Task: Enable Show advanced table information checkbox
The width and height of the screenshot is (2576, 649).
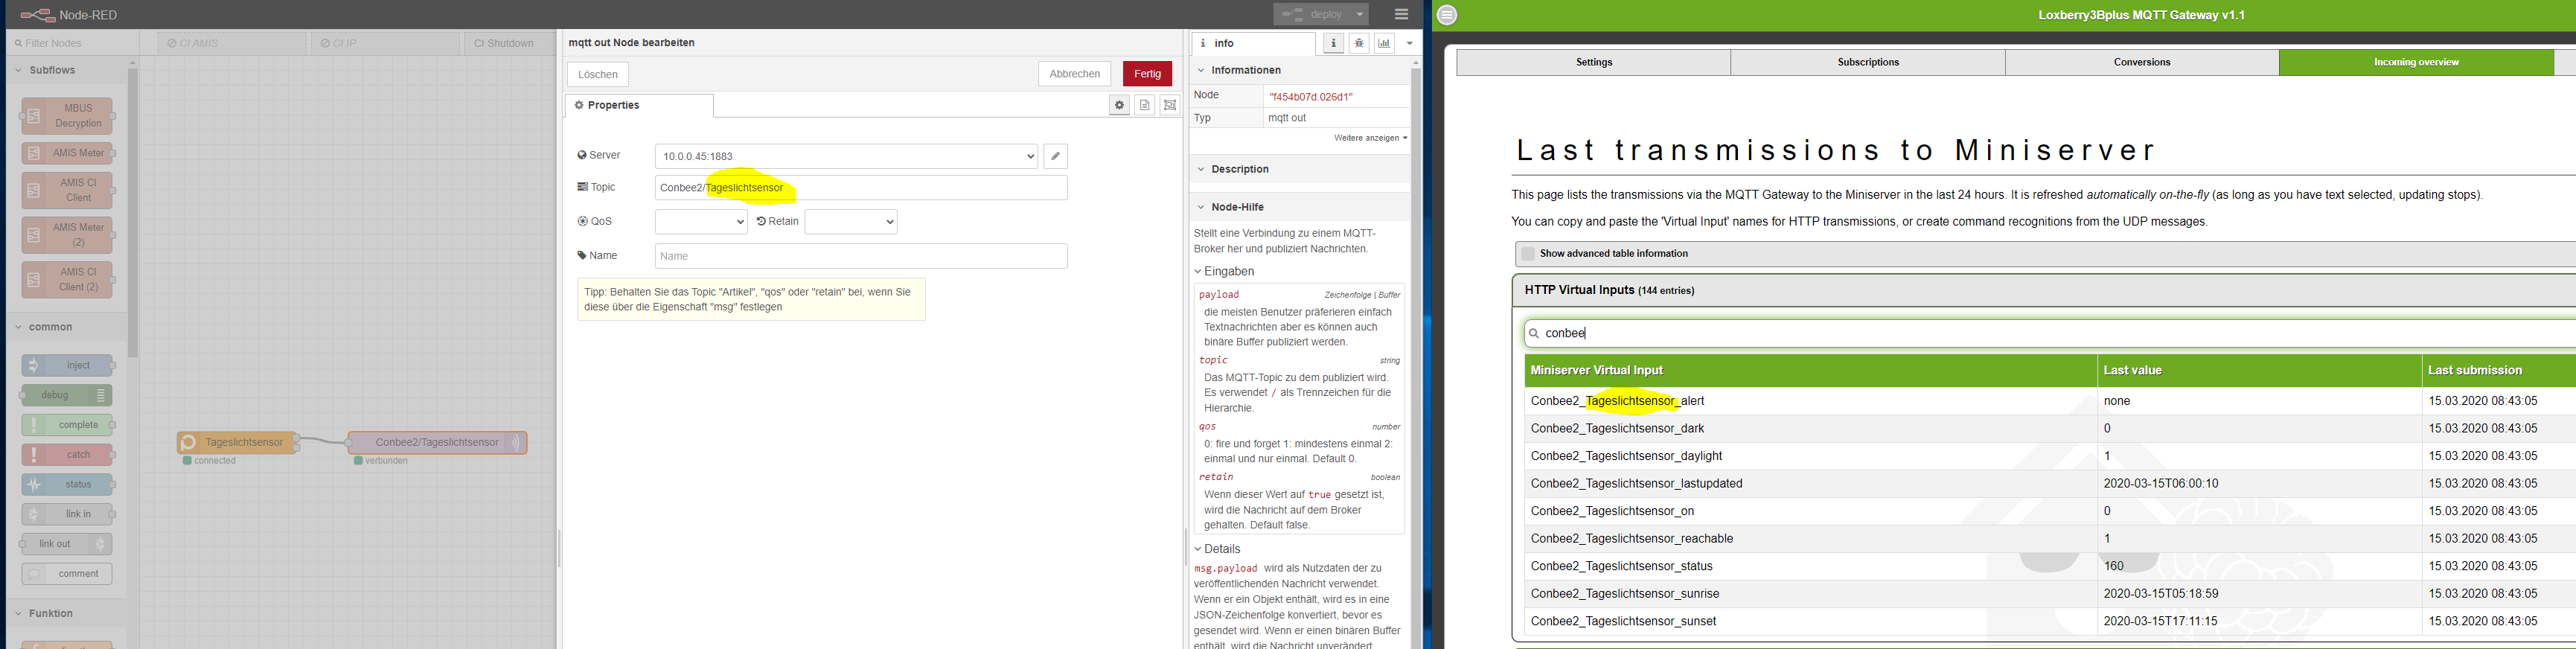Action: 1527,254
